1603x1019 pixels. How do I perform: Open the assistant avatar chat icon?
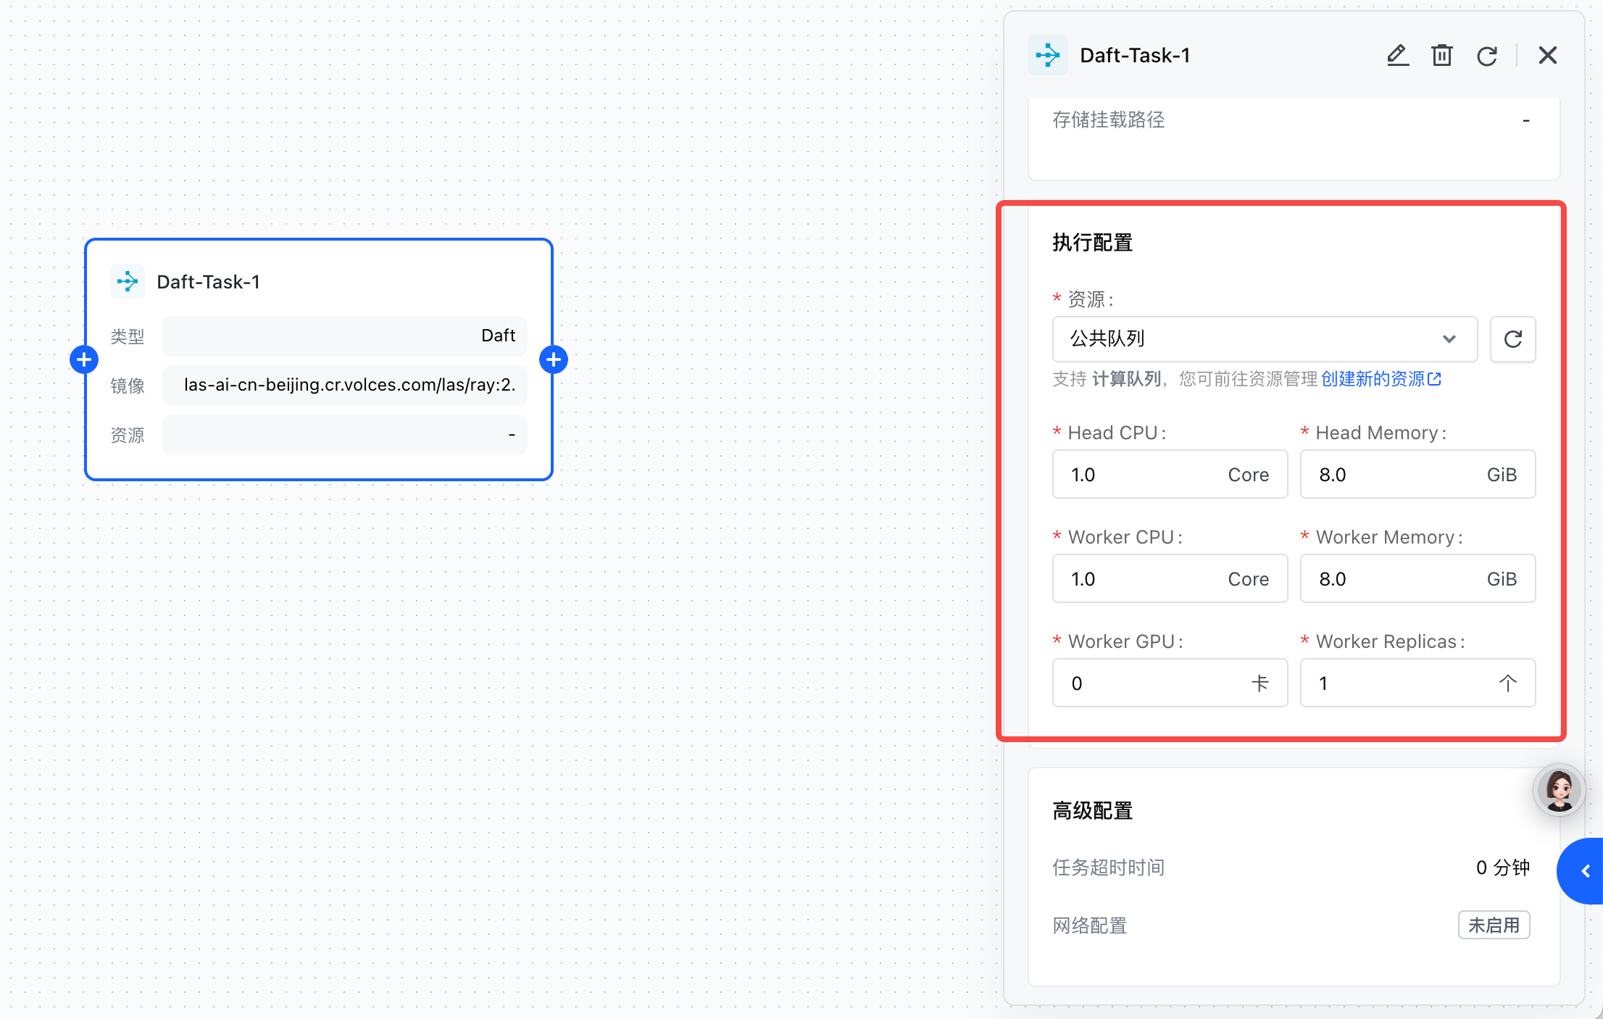tap(1559, 790)
